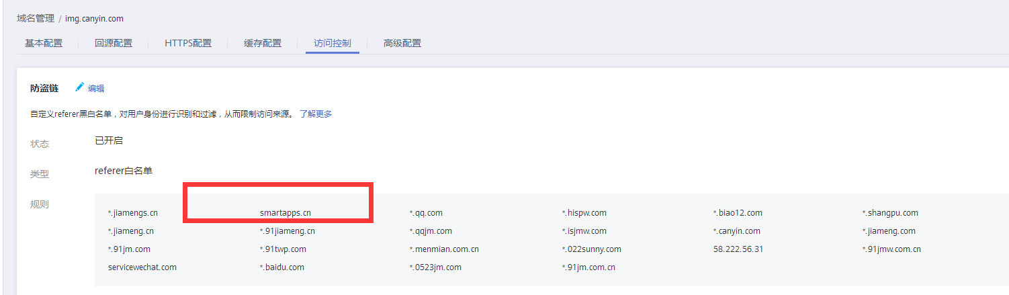The height and width of the screenshot is (295, 1009).
Task: Open the 高级配置 tab
Action: pyautogui.click(x=402, y=43)
